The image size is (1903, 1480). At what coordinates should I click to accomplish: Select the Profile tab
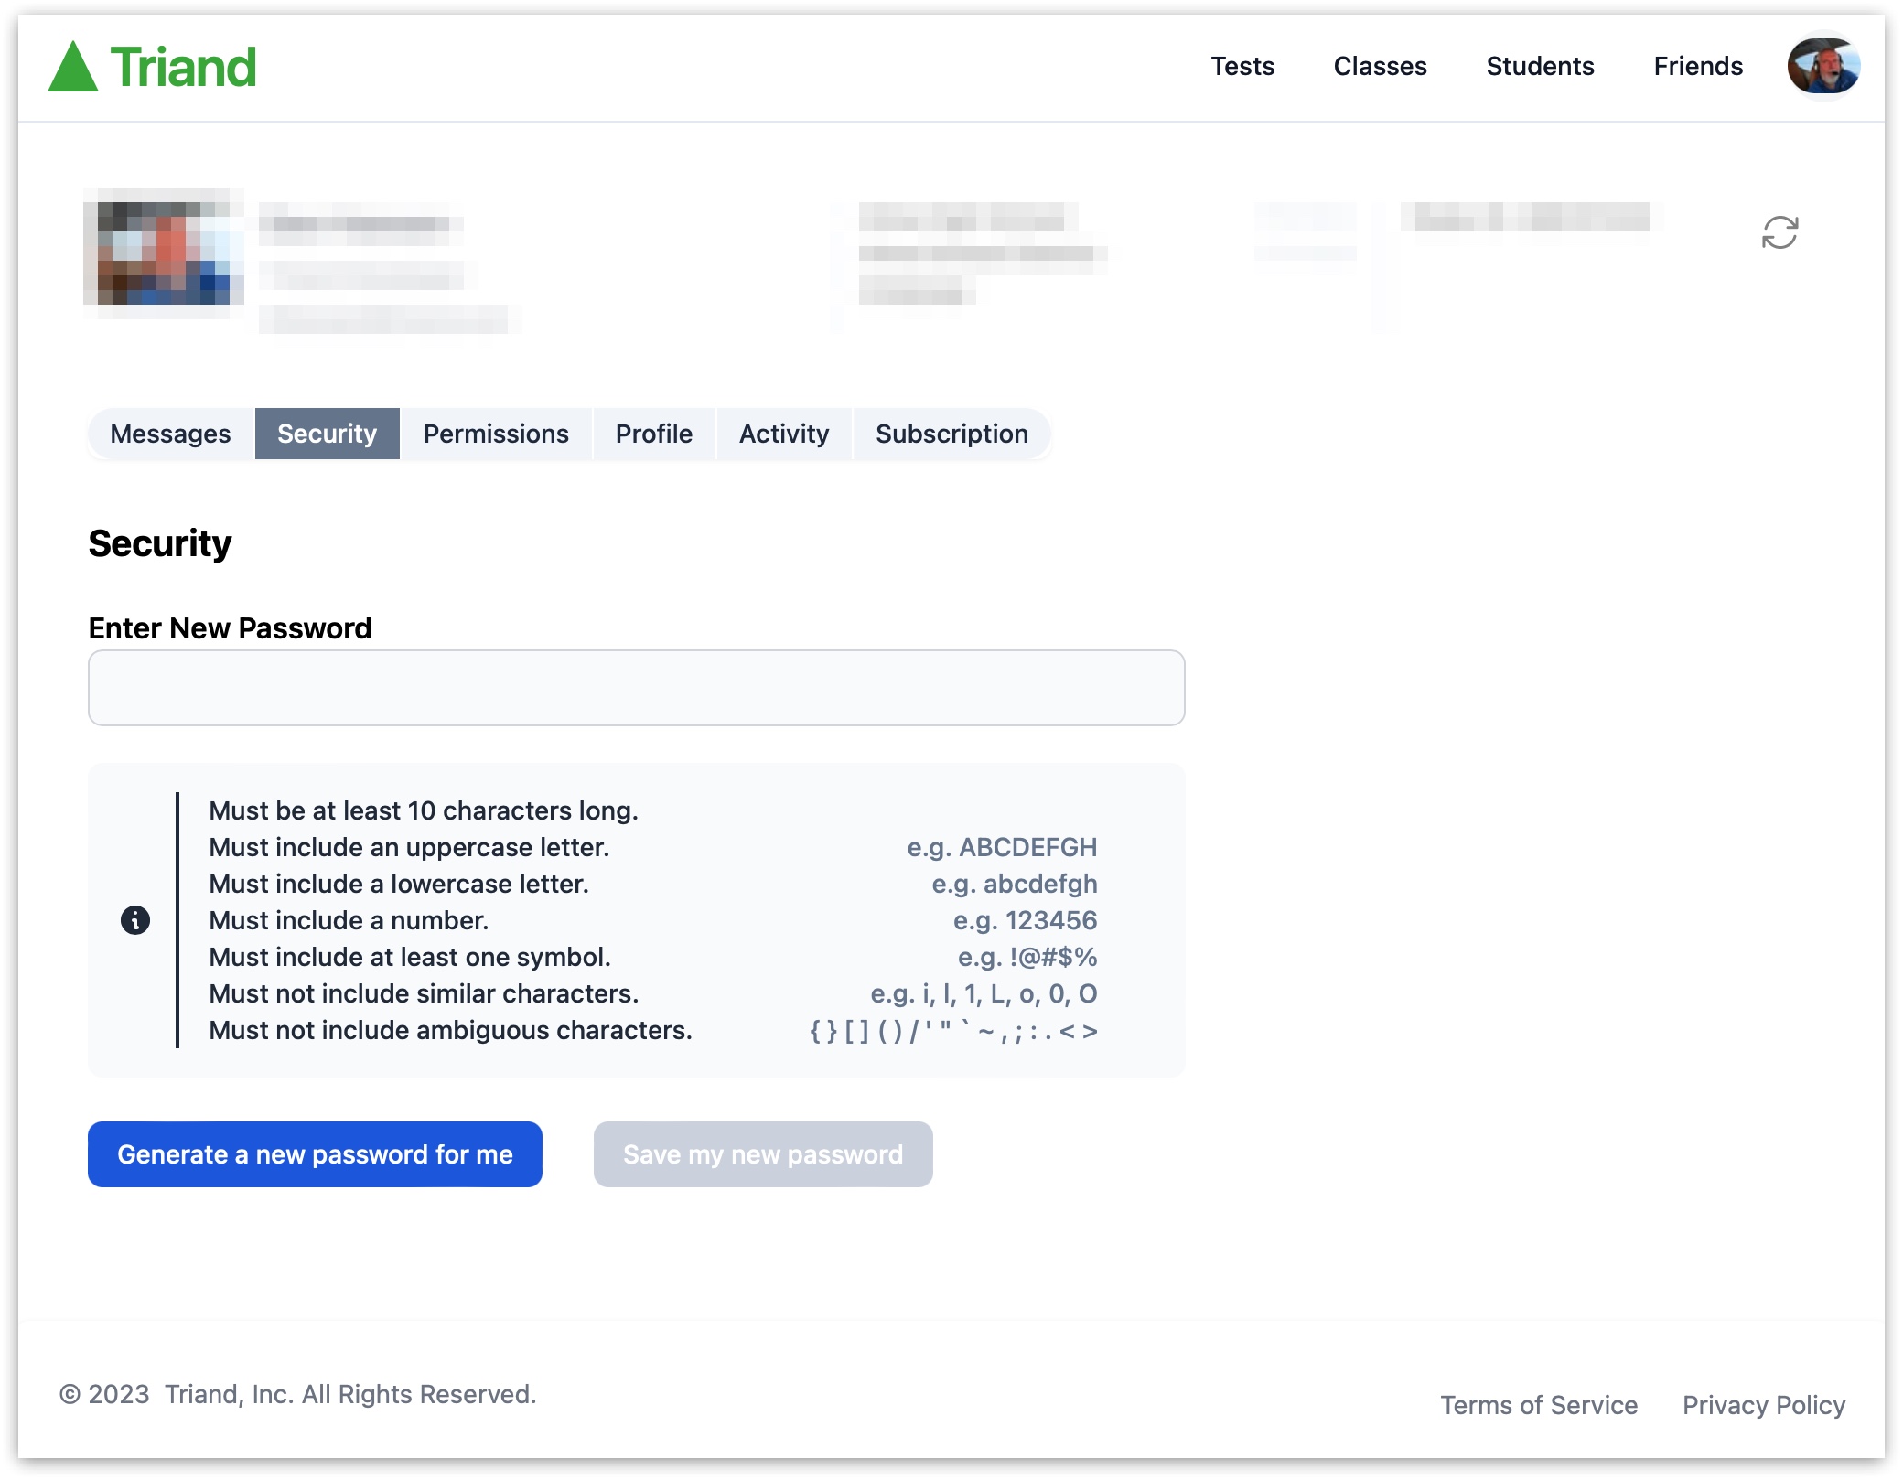[x=653, y=433]
